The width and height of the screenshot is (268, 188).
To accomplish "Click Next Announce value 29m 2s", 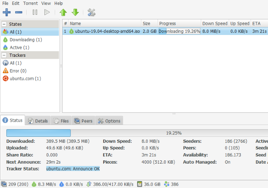I will click(x=53, y=162).
